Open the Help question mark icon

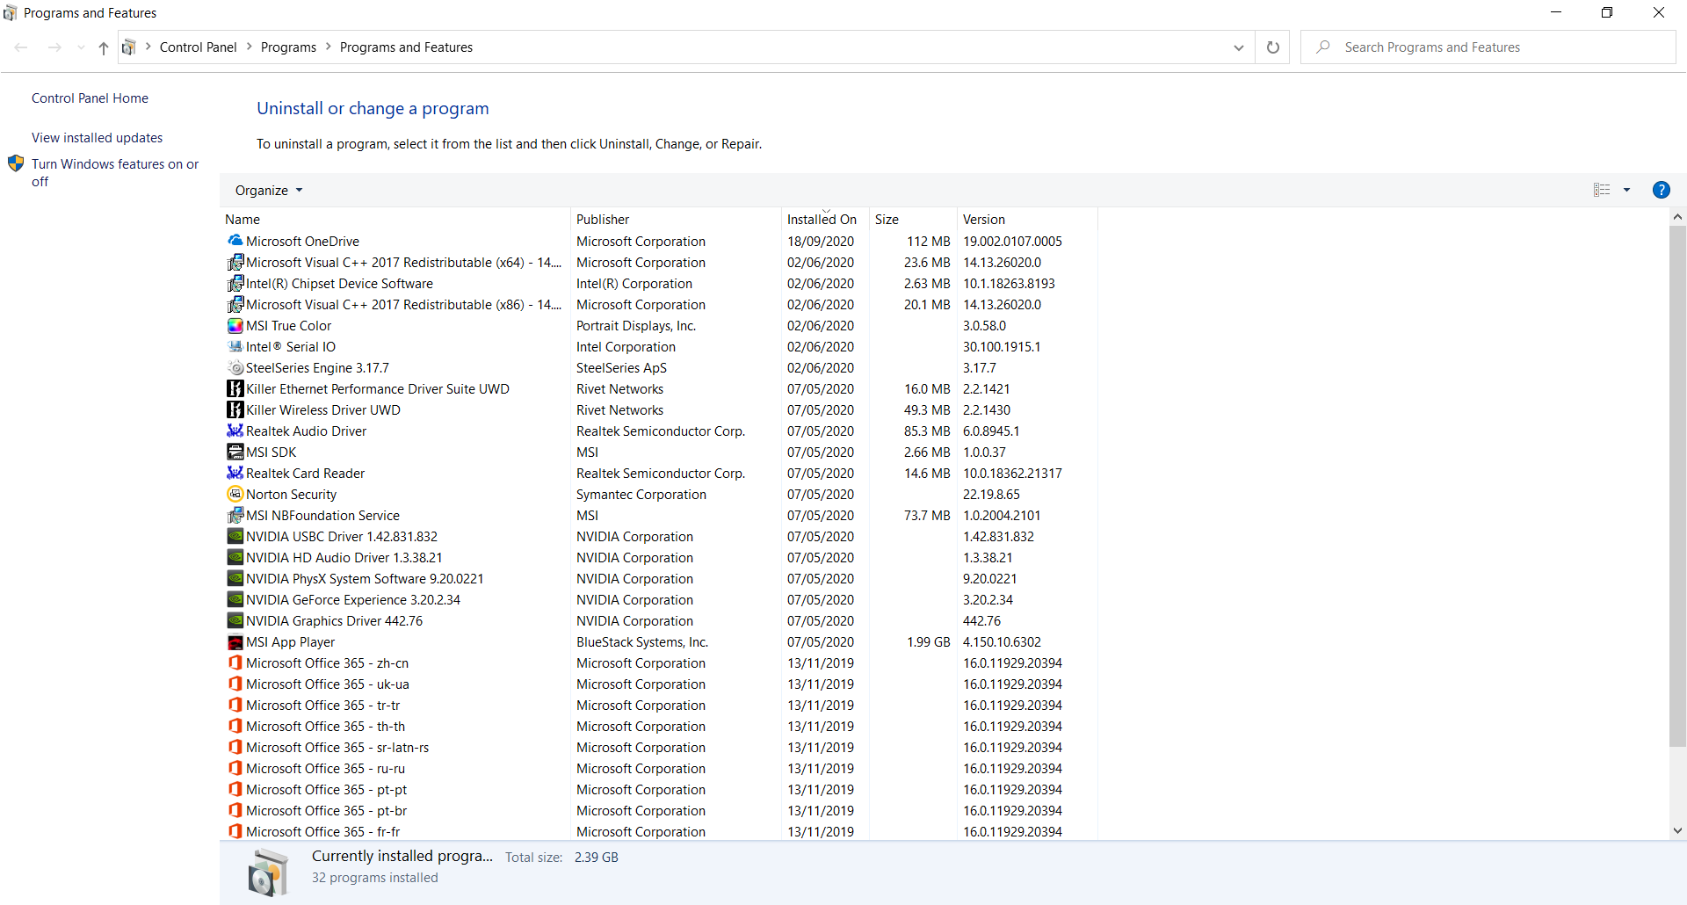pyautogui.click(x=1661, y=190)
